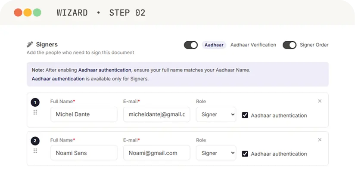Open the Role dropdown for Michel Dante
The height and width of the screenshot is (179, 355).
coord(216,114)
